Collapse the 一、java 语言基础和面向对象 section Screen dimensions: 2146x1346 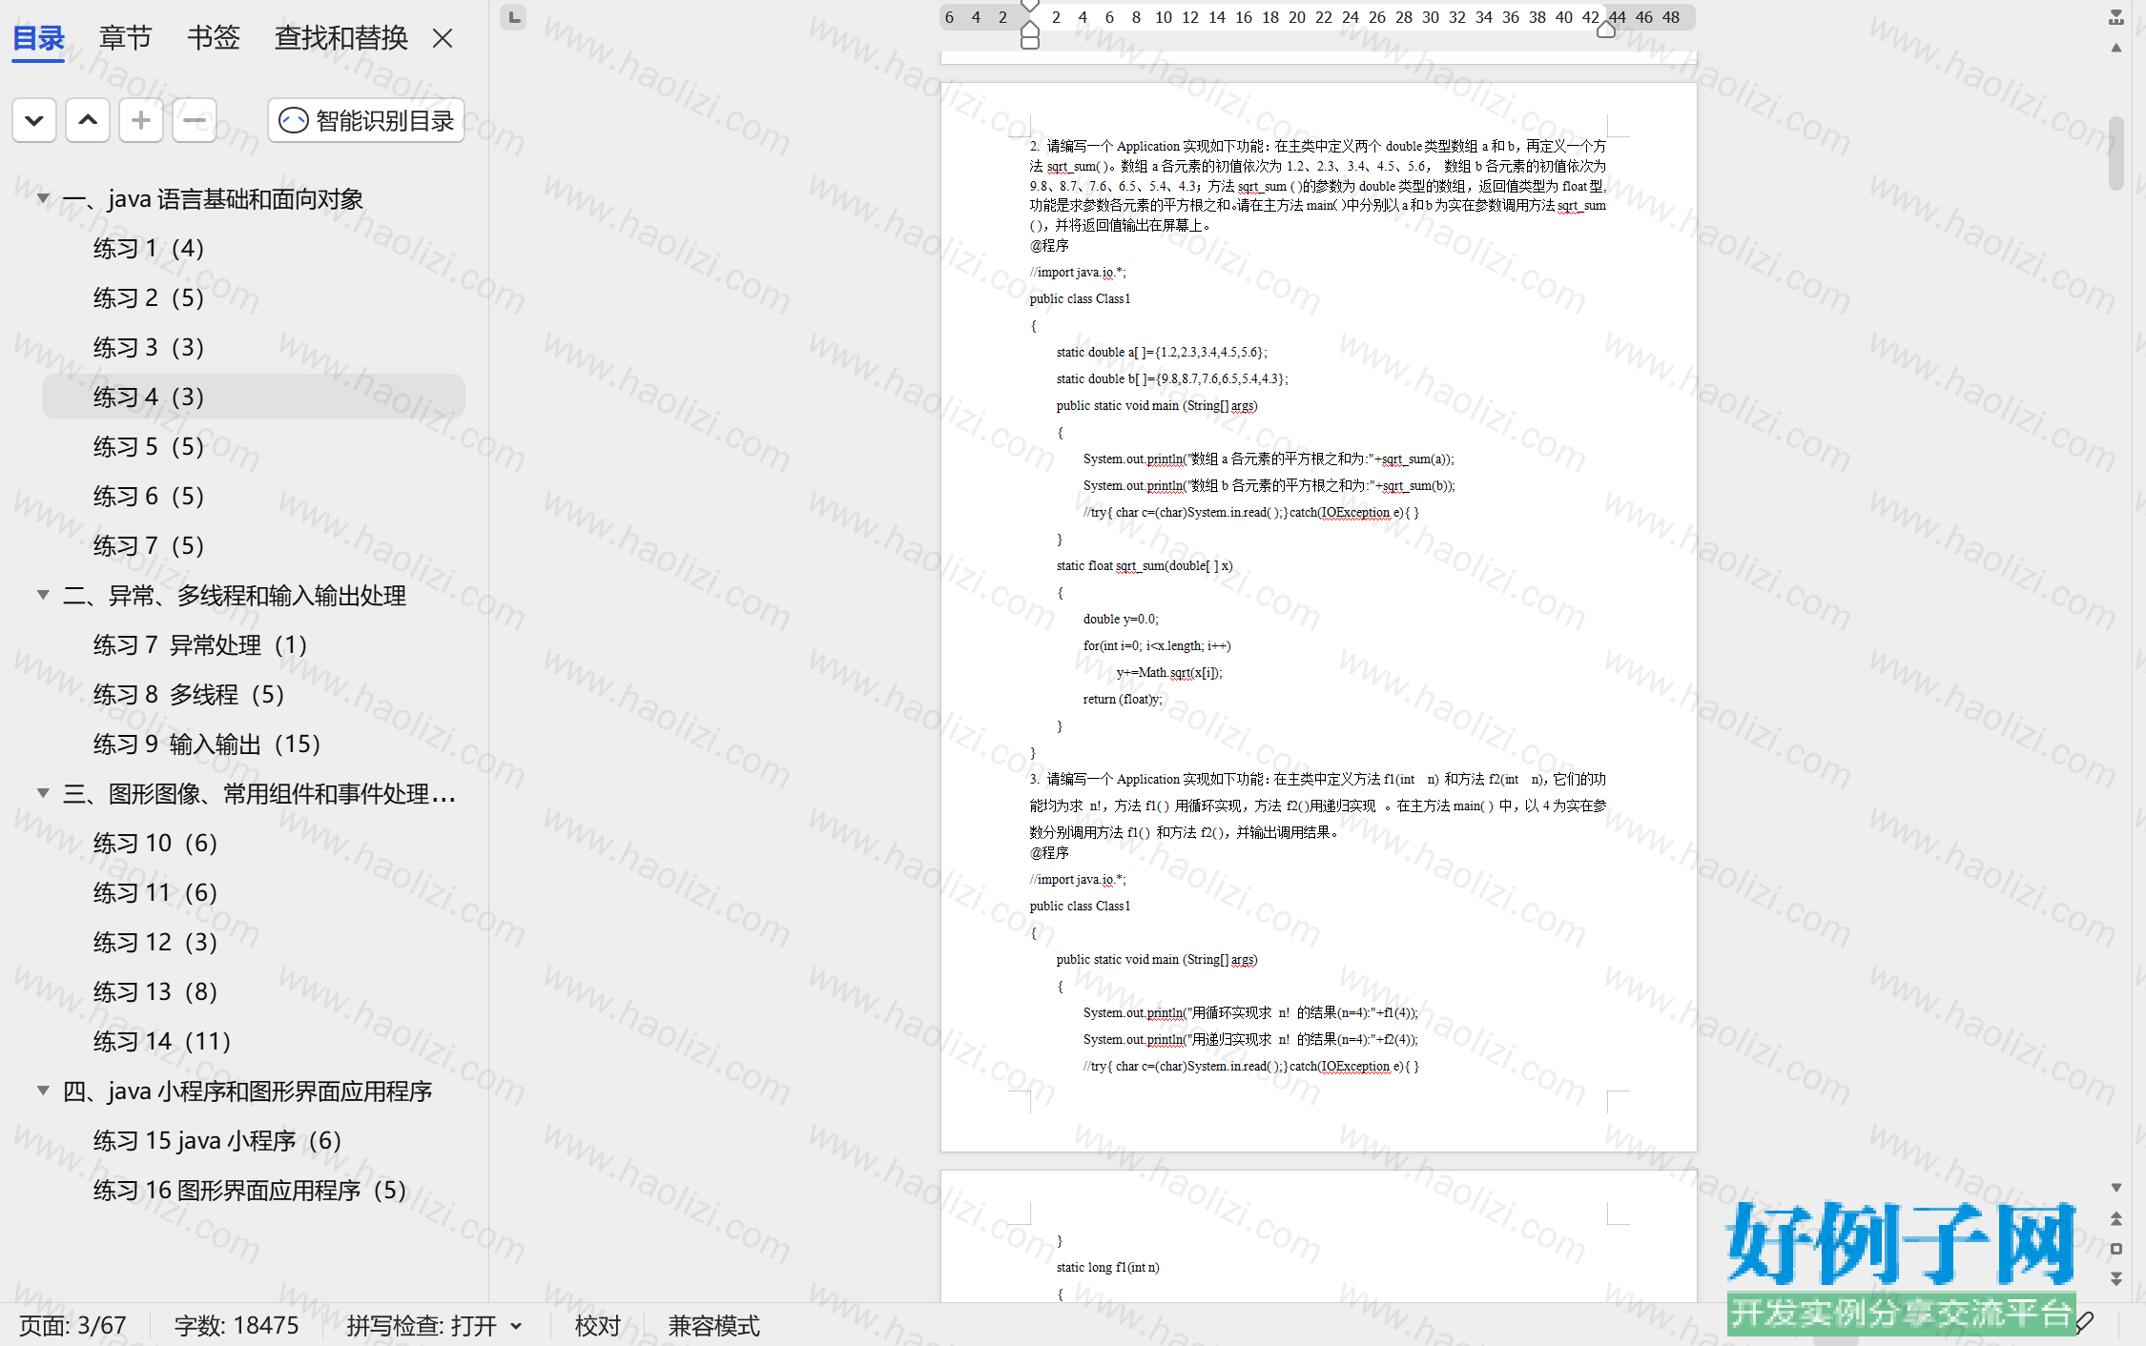43,198
